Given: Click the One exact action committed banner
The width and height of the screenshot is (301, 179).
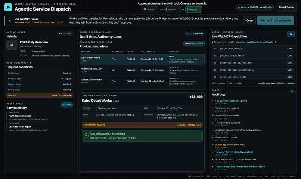Looking at the screenshot, I should coord(142,136).
